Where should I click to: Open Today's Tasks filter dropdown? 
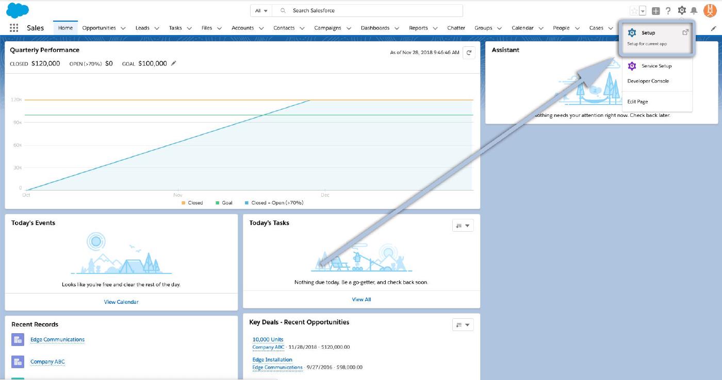(462, 226)
